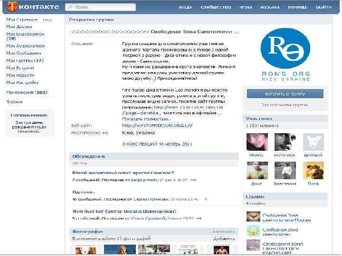Open the WAYTOFREEDOM.ORG.UA website link
This screenshot has width=342, height=256.
[157, 125]
